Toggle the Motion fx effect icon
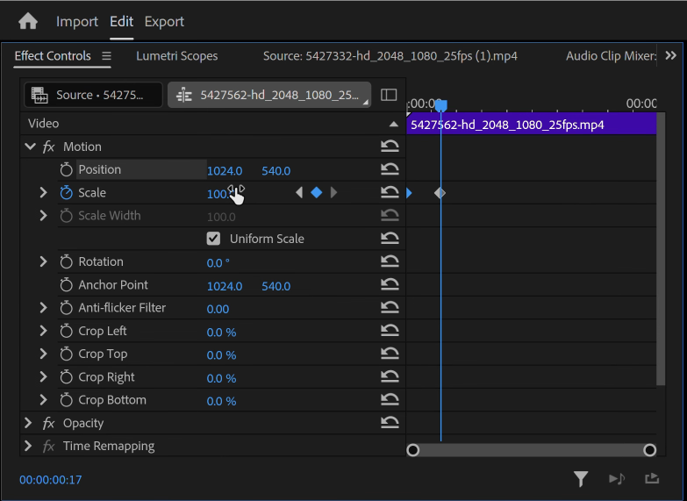 (48, 147)
